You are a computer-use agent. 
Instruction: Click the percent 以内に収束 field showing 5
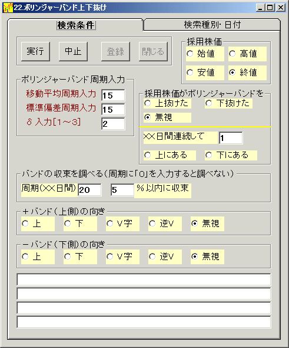click(x=122, y=190)
